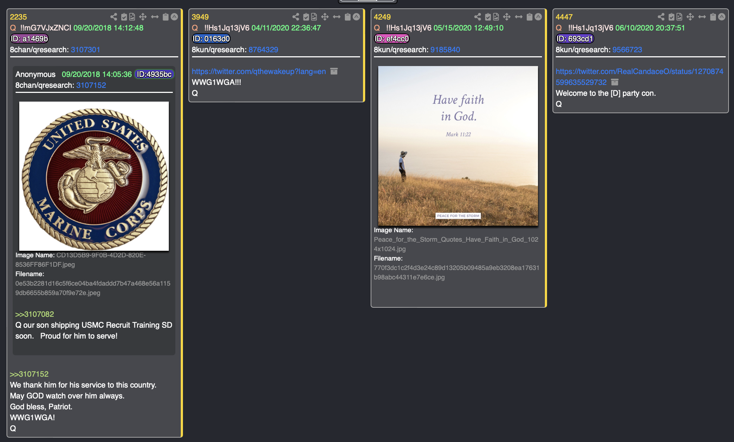Image resolution: width=734 pixels, height=442 pixels.
Task: Open 8chan thread link 3107152 in Anonymous reply
Action: [x=91, y=85]
